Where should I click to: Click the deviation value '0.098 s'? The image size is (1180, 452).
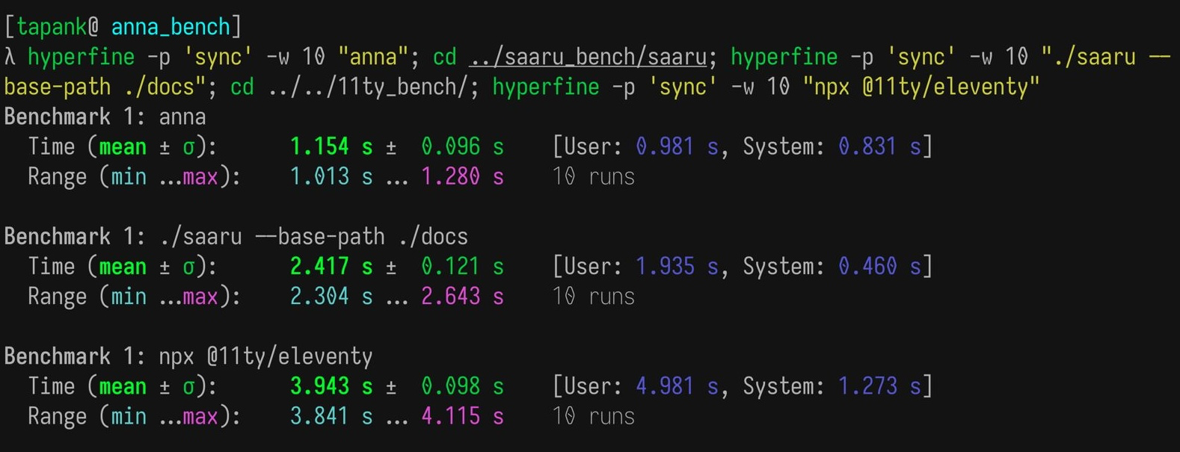[x=462, y=386]
